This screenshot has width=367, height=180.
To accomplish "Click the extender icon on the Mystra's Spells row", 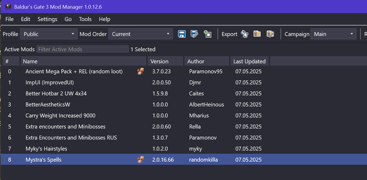I will pos(140,160).
